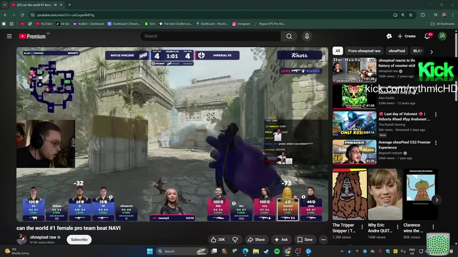Open Chrome apps grid shortcut

pyautogui.click(x=11, y=24)
